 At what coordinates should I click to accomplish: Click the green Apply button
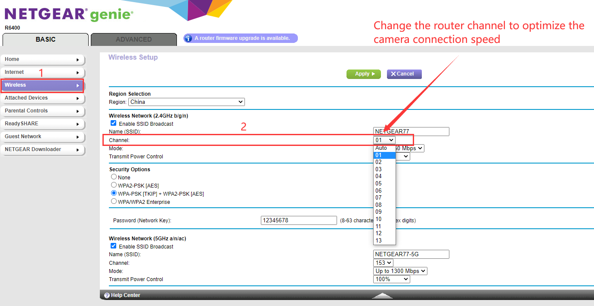pyautogui.click(x=364, y=74)
